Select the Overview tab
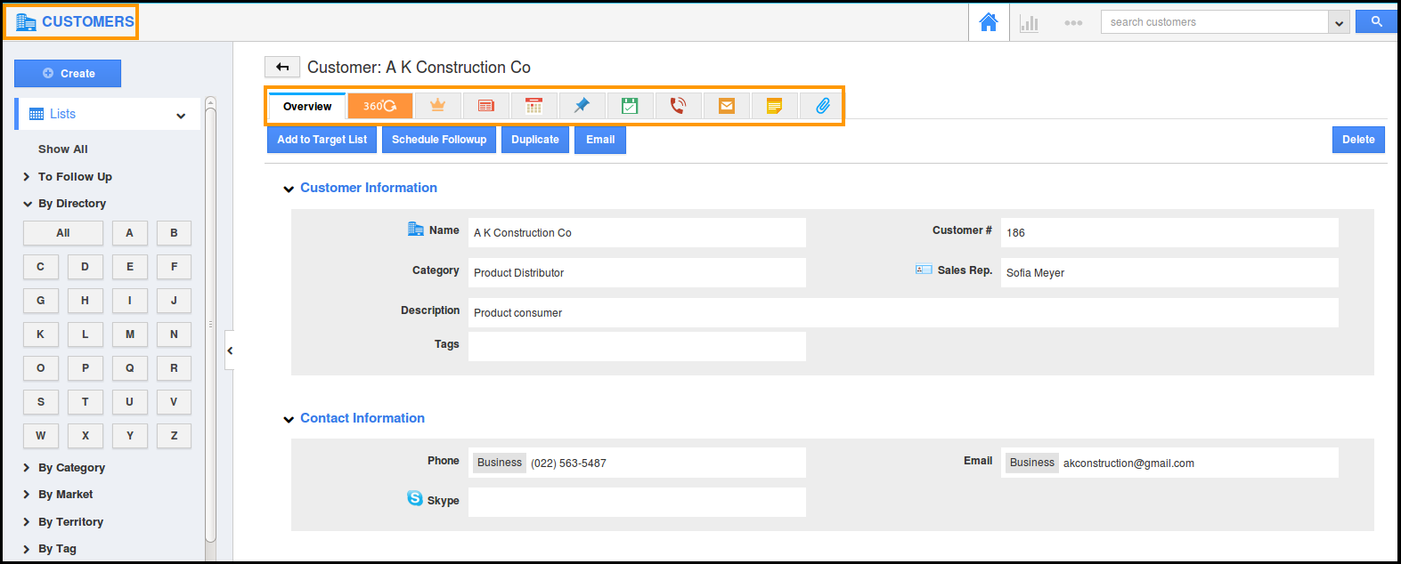The image size is (1401, 564). pyautogui.click(x=307, y=107)
